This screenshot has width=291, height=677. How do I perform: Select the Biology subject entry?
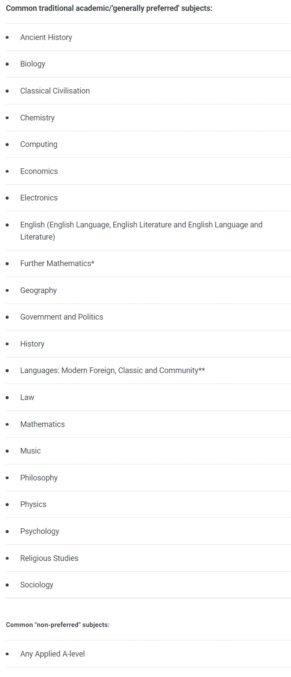[33, 64]
